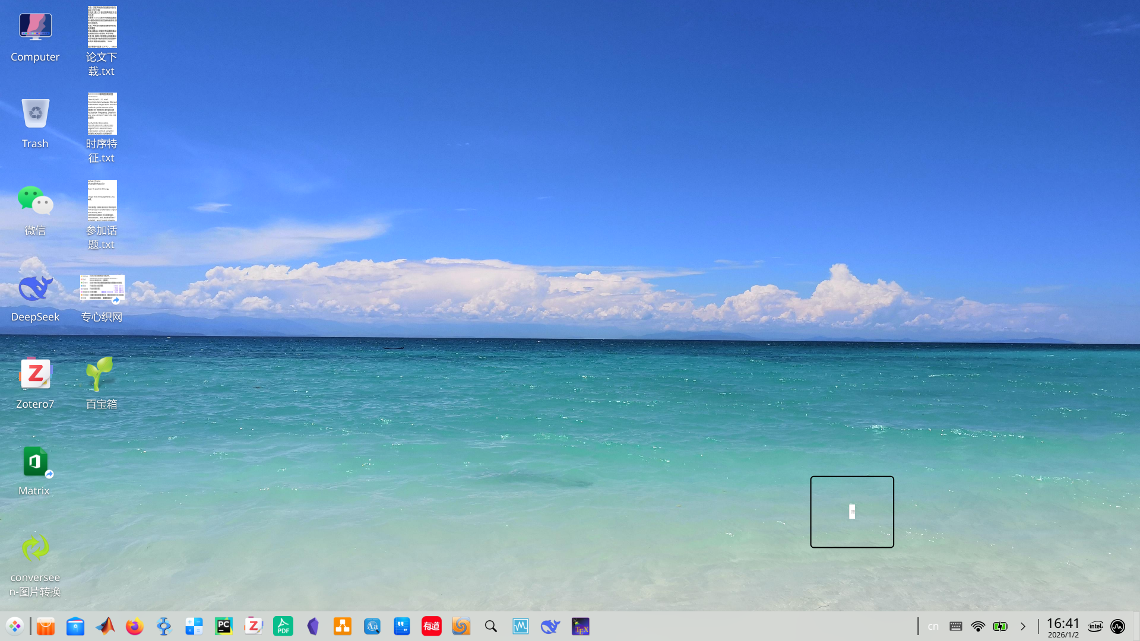This screenshot has height=641, width=1140.
Task: Open the Wi-Fi network tray icon
Action: coord(978,626)
